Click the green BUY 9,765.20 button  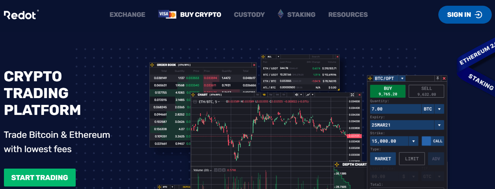point(388,91)
